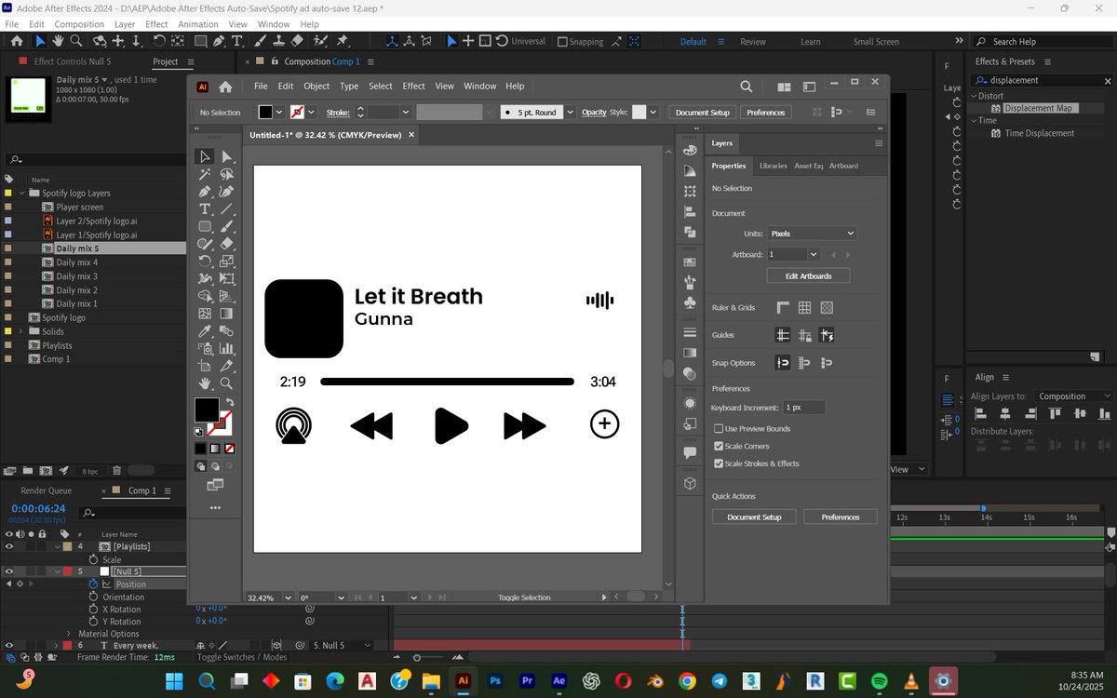Uncheck the Scale Corners preference
The width and height of the screenshot is (1117, 698).
pos(719,446)
